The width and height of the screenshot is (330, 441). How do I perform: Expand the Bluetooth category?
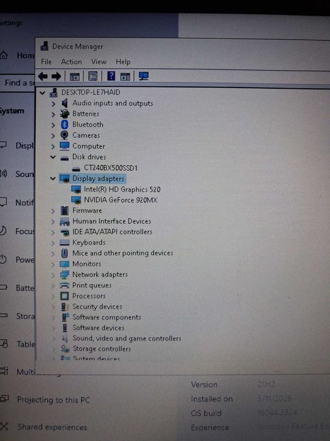tap(53, 125)
